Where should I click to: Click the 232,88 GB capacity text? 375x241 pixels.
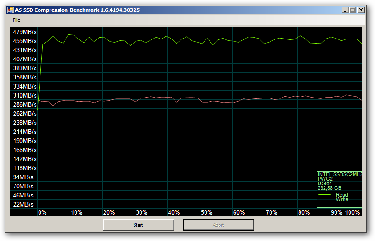pyautogui.click(x=330, y=188)
